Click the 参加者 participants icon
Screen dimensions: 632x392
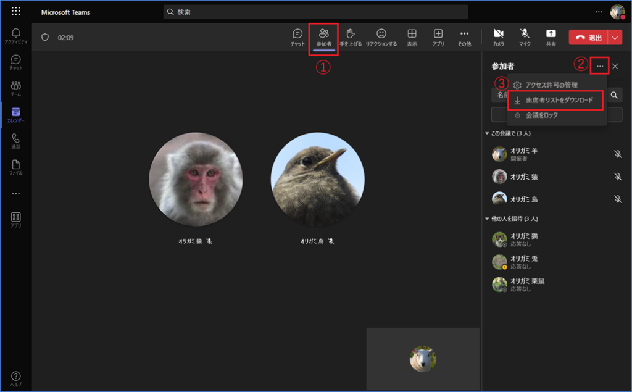tap(323, 37)
